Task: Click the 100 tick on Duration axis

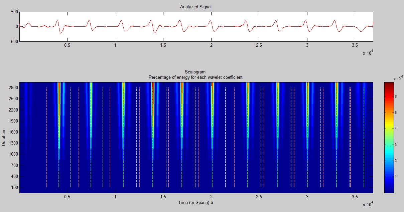Action: [x=14, y=187]
